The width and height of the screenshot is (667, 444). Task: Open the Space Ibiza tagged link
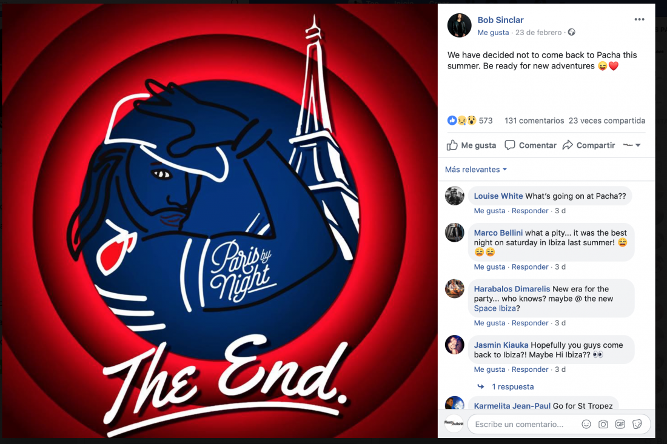(x=495, y=308)
